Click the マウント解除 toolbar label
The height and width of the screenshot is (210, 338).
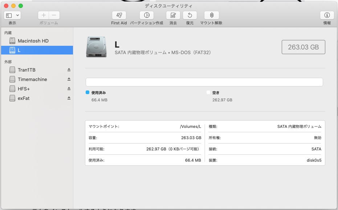click(211, 23)
